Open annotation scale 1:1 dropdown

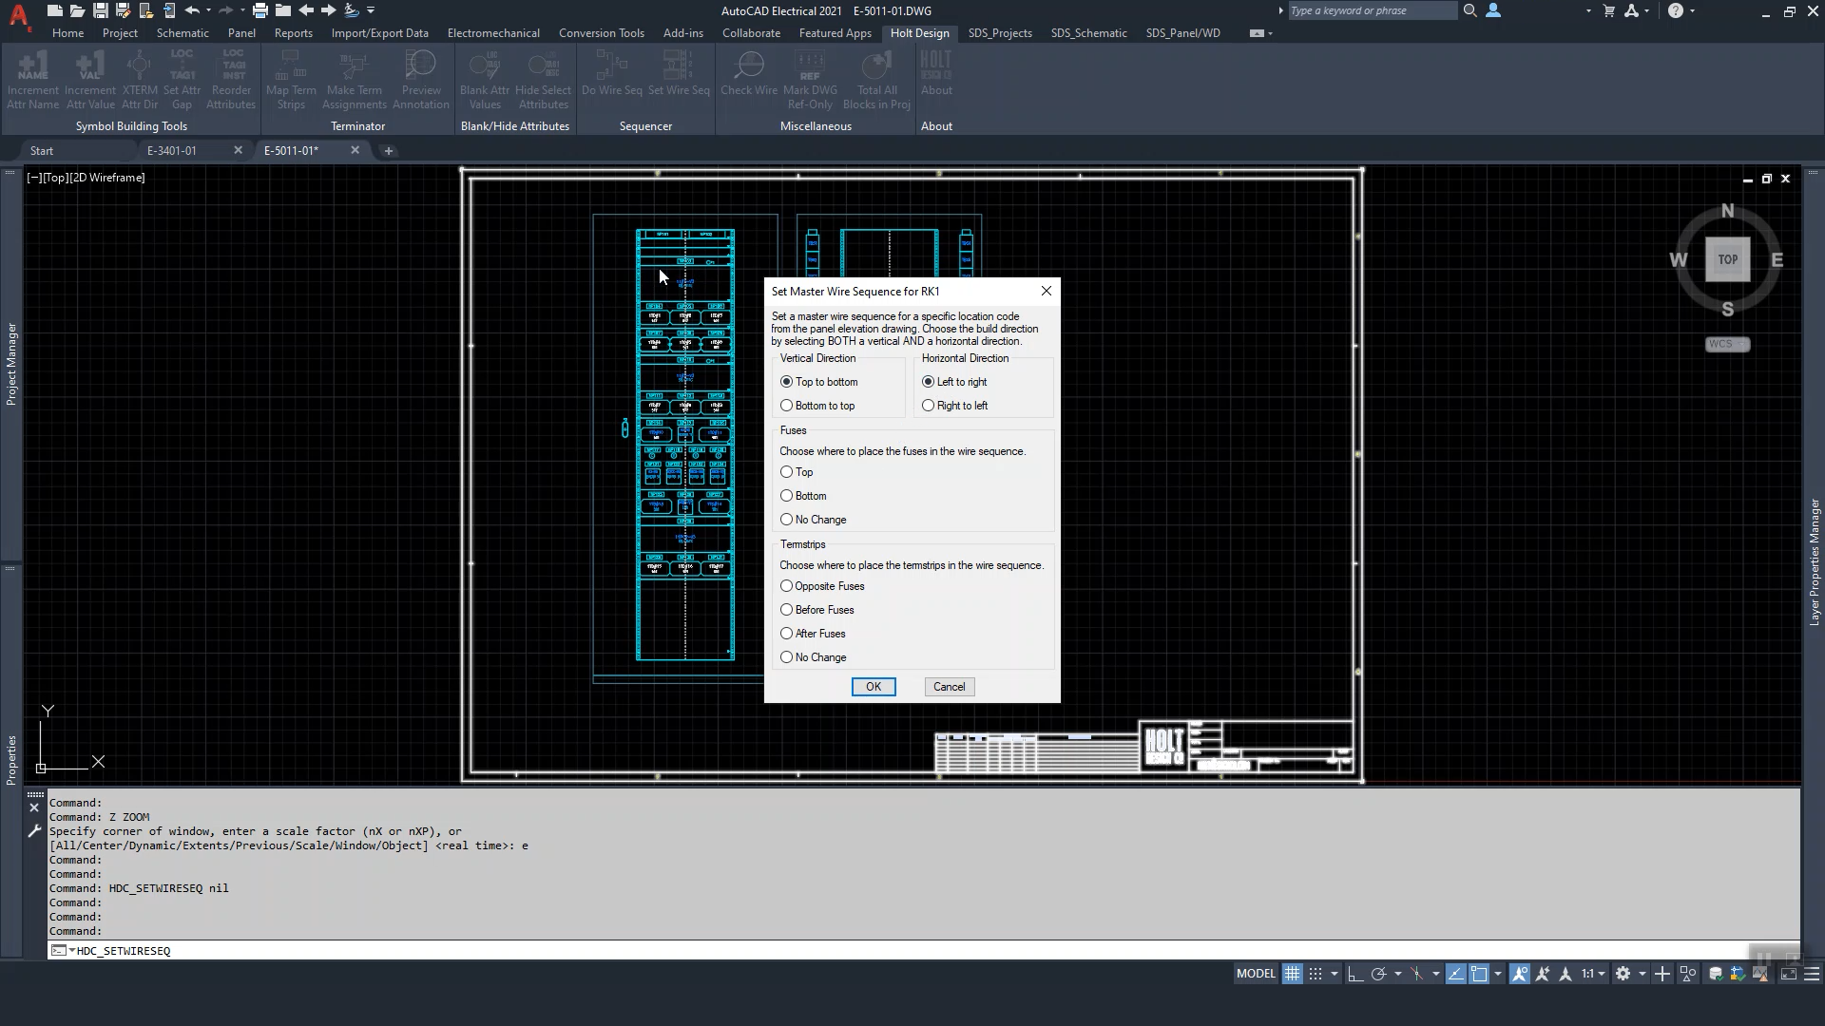(x=1593, y=974)
